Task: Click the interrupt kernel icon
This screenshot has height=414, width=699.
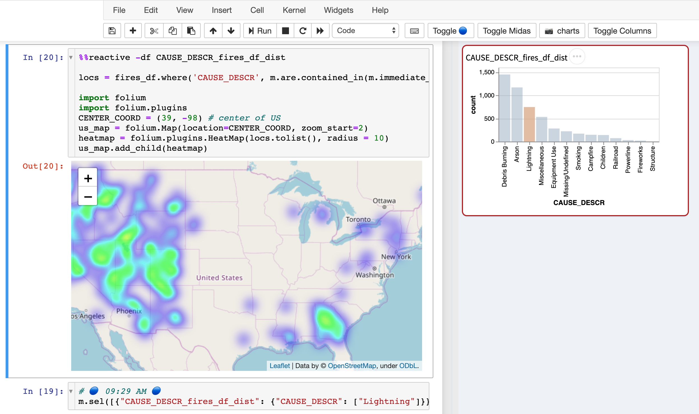Action: click(286, 31)
